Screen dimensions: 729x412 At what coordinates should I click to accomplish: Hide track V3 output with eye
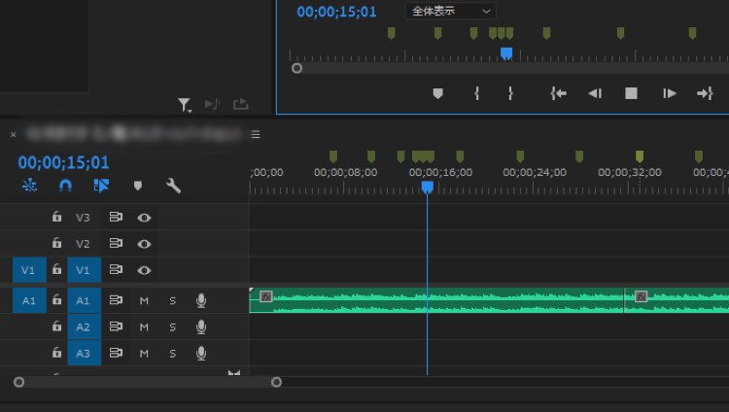click(144, 218)
